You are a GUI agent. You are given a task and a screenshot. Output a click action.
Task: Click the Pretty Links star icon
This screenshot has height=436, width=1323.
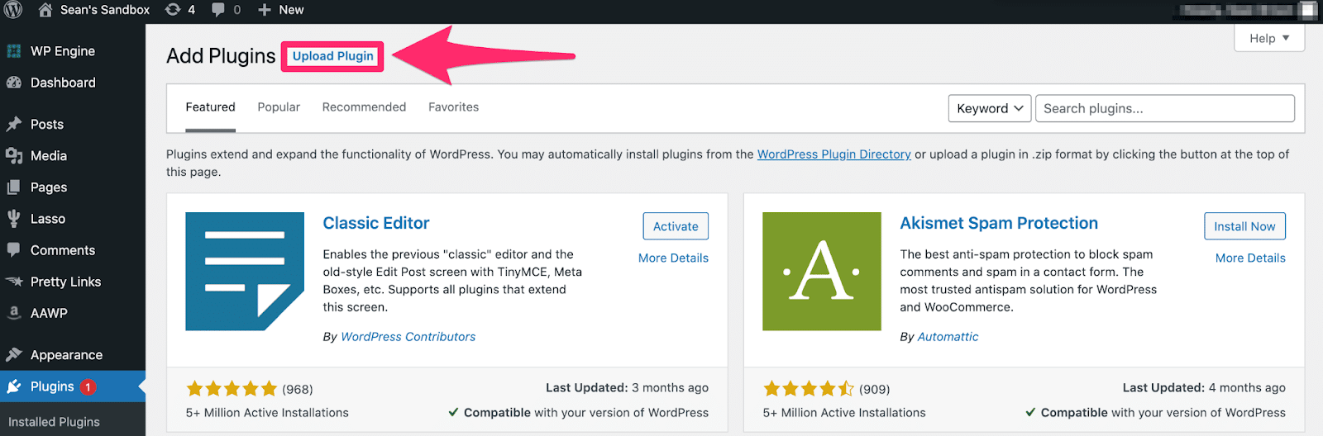point(14,282)
